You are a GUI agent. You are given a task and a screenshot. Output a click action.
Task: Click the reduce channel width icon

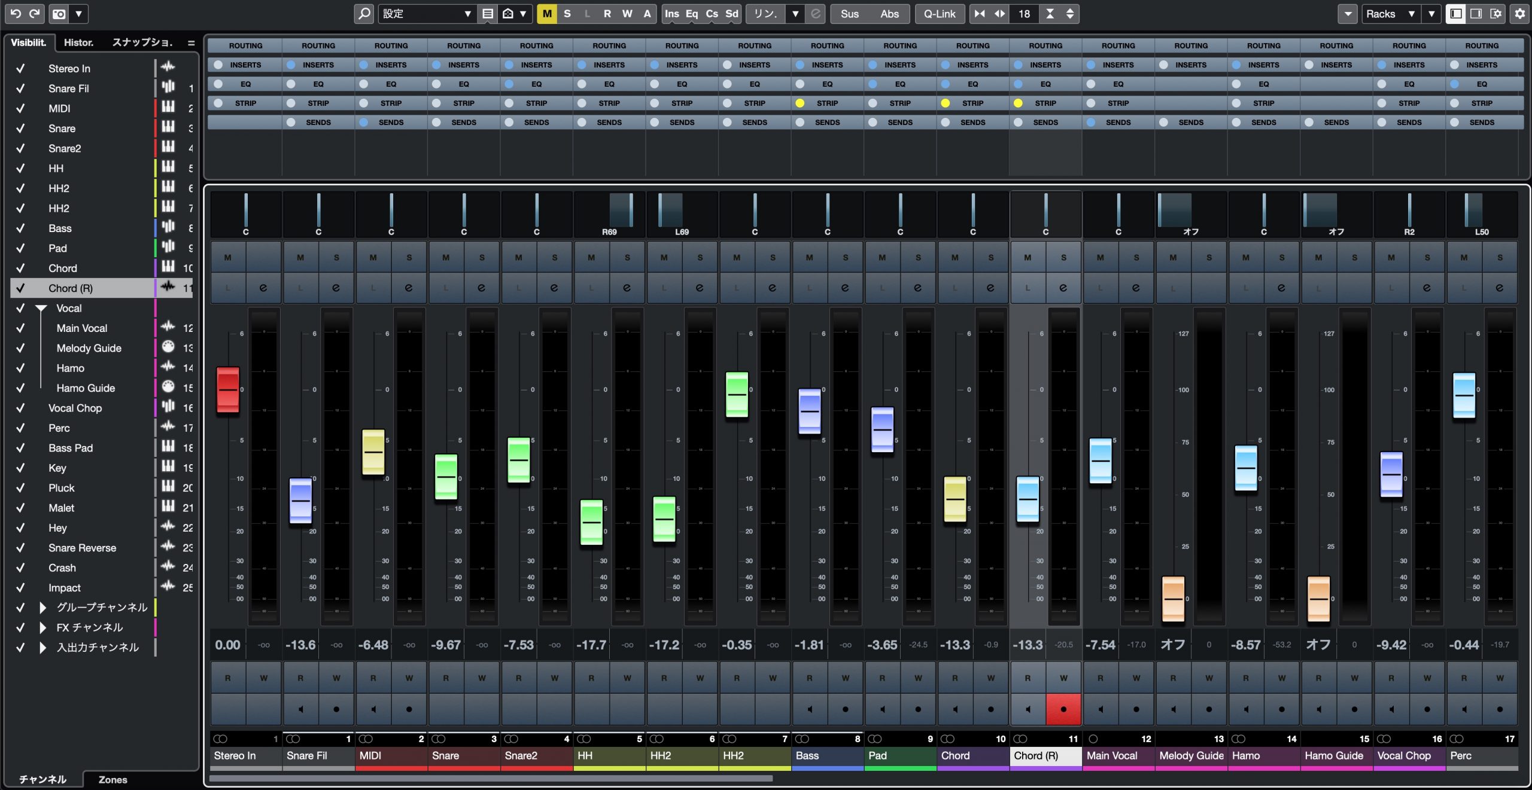[980, 13]
